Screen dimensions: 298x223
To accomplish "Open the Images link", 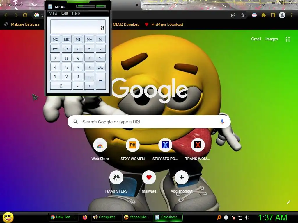I will tap(272, 39).
